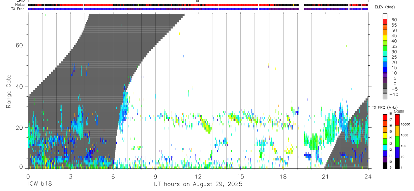Click tick label 15 on the UT hours axis
Screen dimensions: 414x191
[241, 176]
